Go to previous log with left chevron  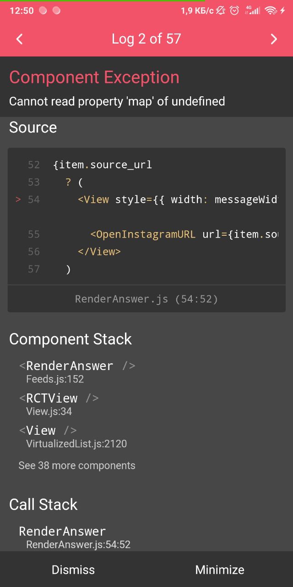pos(19,39)
